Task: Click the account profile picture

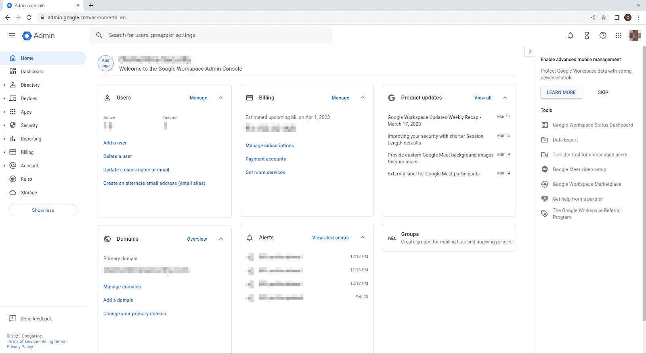Action: 635,35
